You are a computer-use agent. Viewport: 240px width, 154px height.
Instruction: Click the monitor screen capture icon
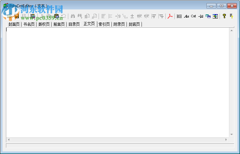pyautogui.click(x=215, y=16)
